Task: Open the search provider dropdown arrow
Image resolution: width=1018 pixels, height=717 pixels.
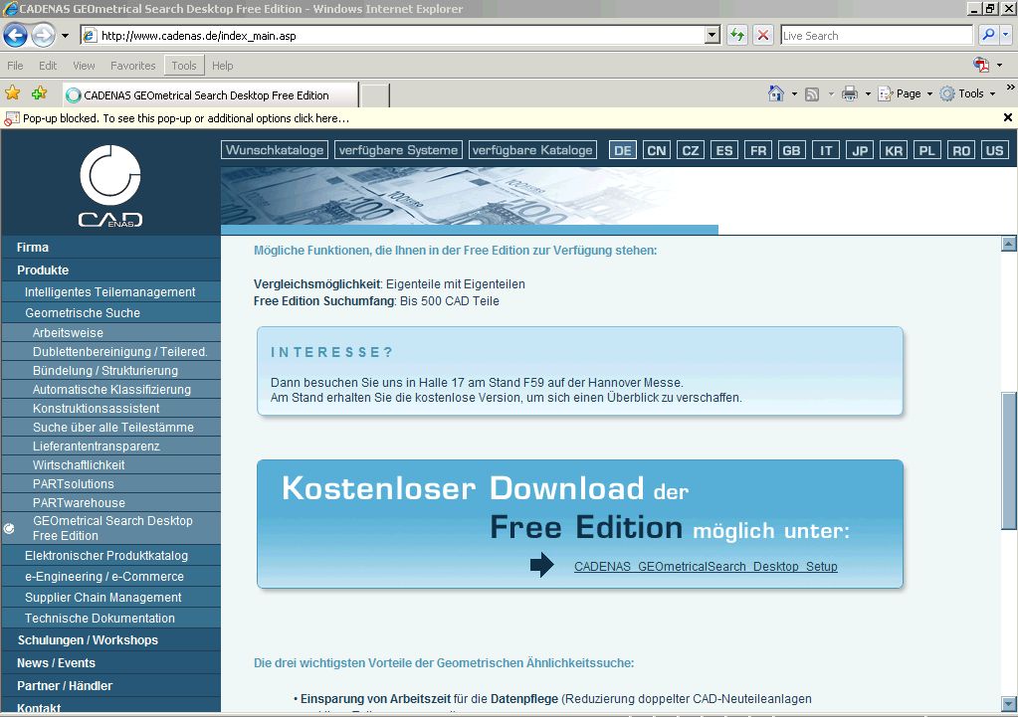Action: [1006, 35]
